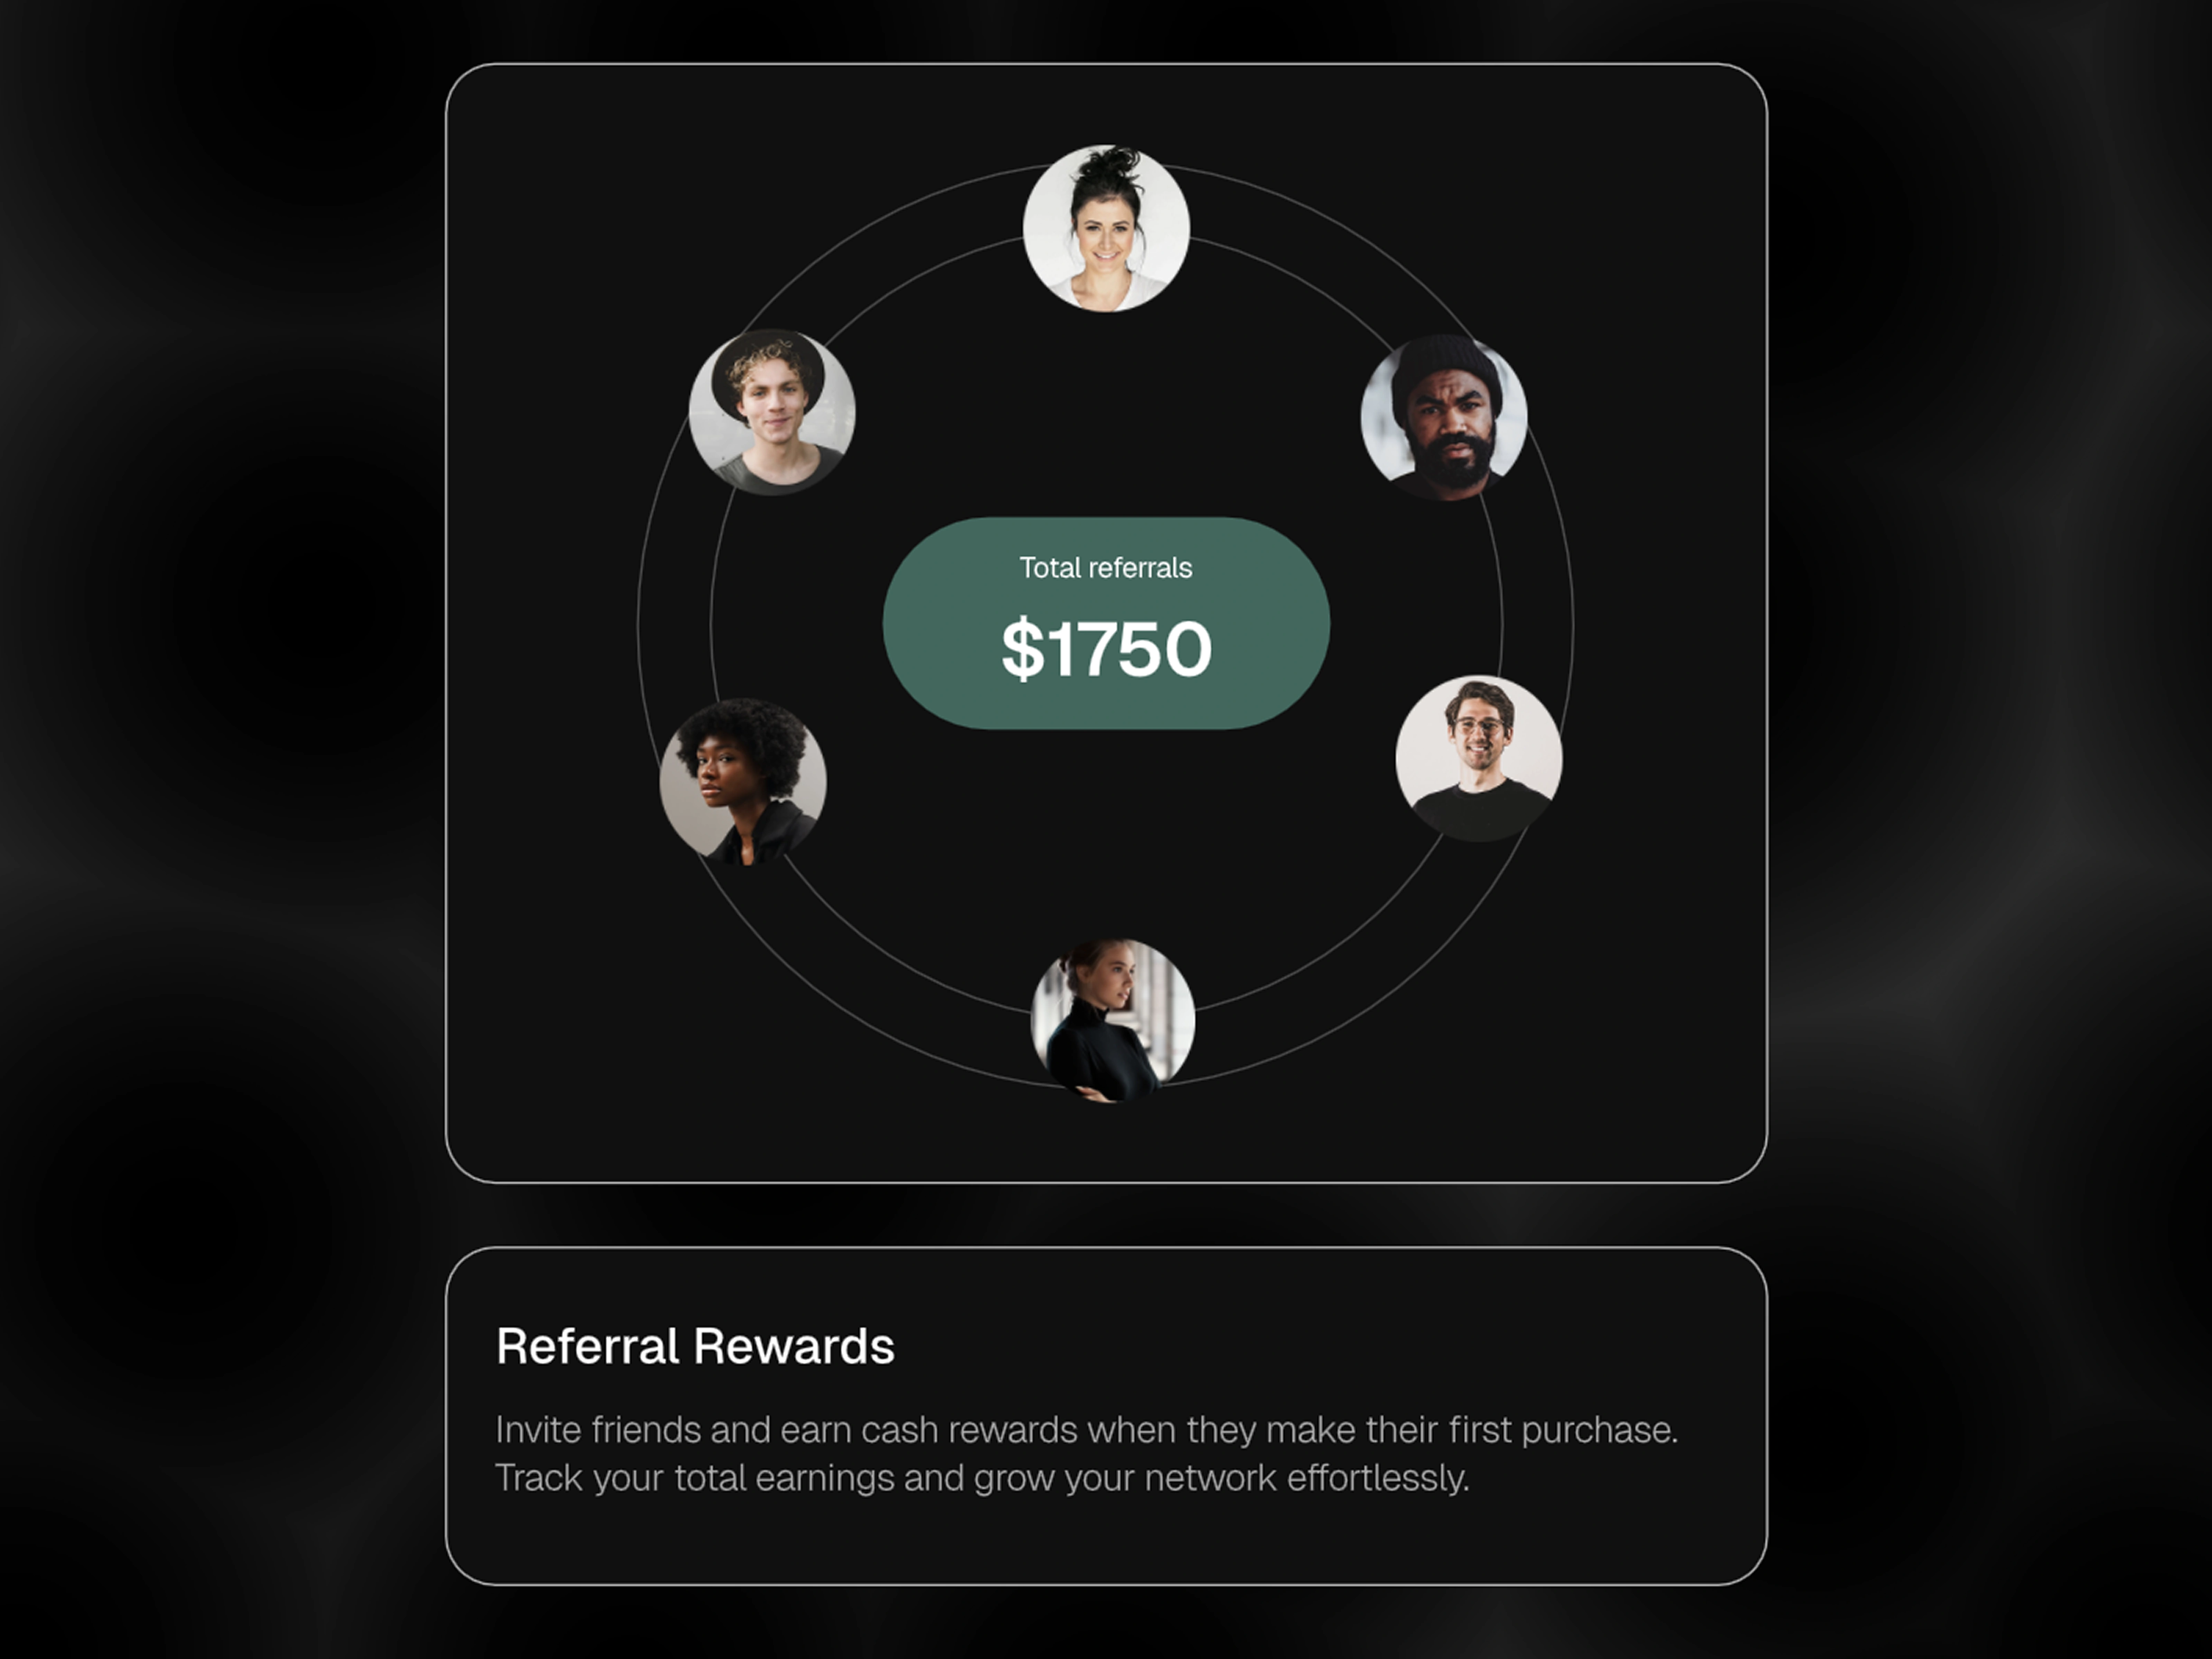Viewport: 2212px width, 1659px height.
Task: Open the profile of woman with afro hair
Action: click(x=743, y=781)
